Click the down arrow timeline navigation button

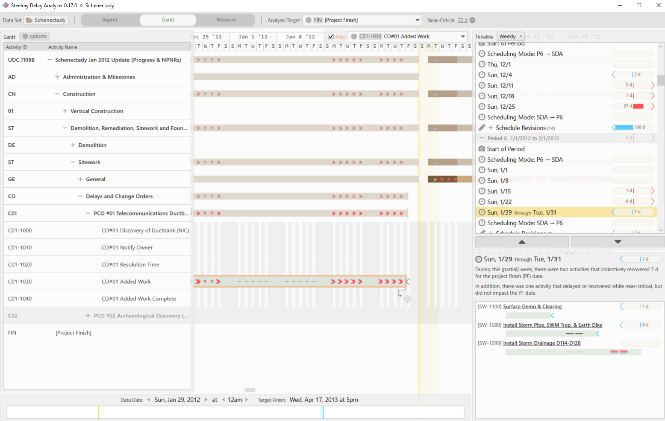[617, 242]
